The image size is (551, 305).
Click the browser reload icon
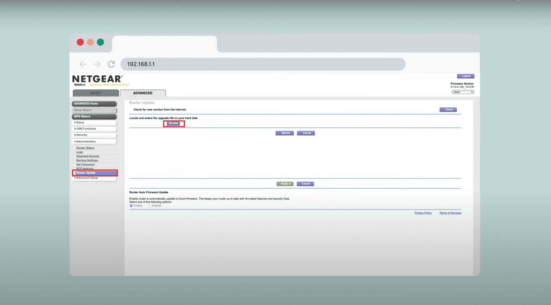click(x=111, y=64)
